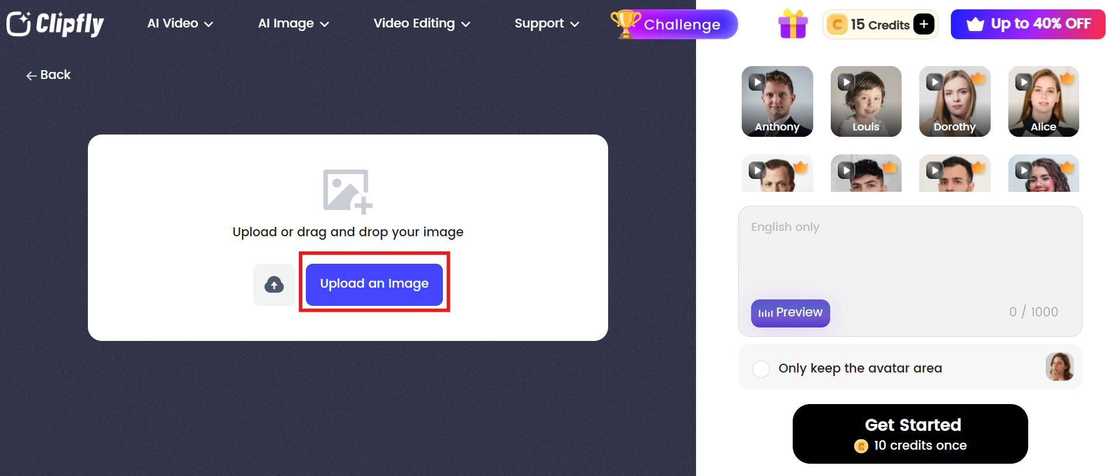Click the Get Started button
The height and width of the screenshot is (476, 1112).
(910, 434)
